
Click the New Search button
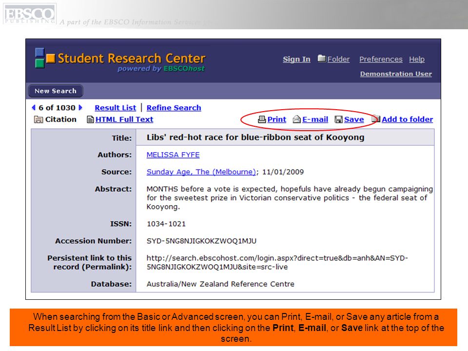[x=56, y=91]
